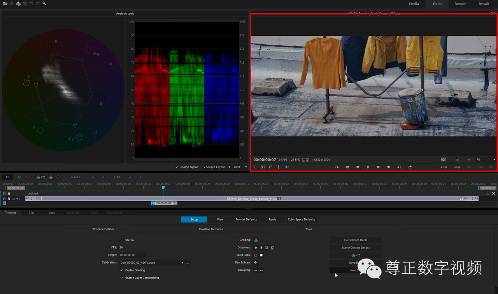Screen dimensions: 498x294
Task: Switch to the Color page
Action: pos(437,4)
